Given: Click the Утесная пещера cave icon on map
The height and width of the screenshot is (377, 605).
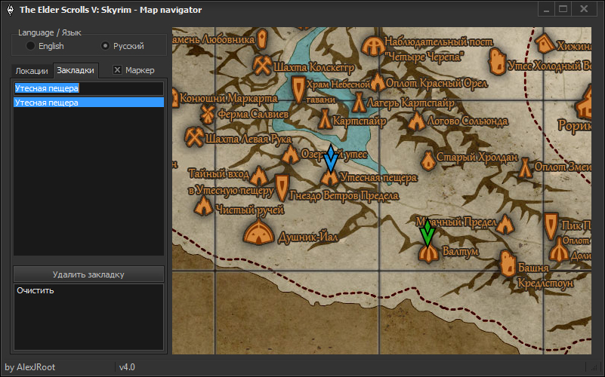Looking at the screenshot, I should (x=329, y=178).
